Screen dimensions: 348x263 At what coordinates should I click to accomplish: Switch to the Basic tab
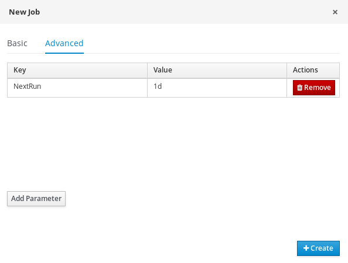click(18, 43)
